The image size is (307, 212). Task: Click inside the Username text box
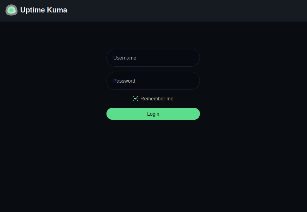[153, 58]
